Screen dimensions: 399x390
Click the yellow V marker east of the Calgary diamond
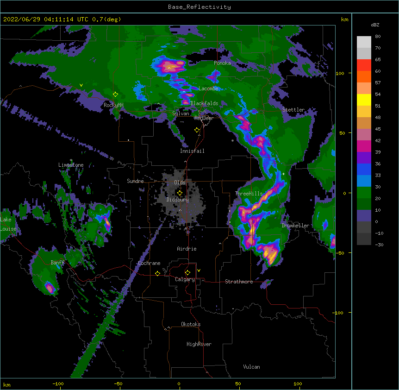pos(199,270)
